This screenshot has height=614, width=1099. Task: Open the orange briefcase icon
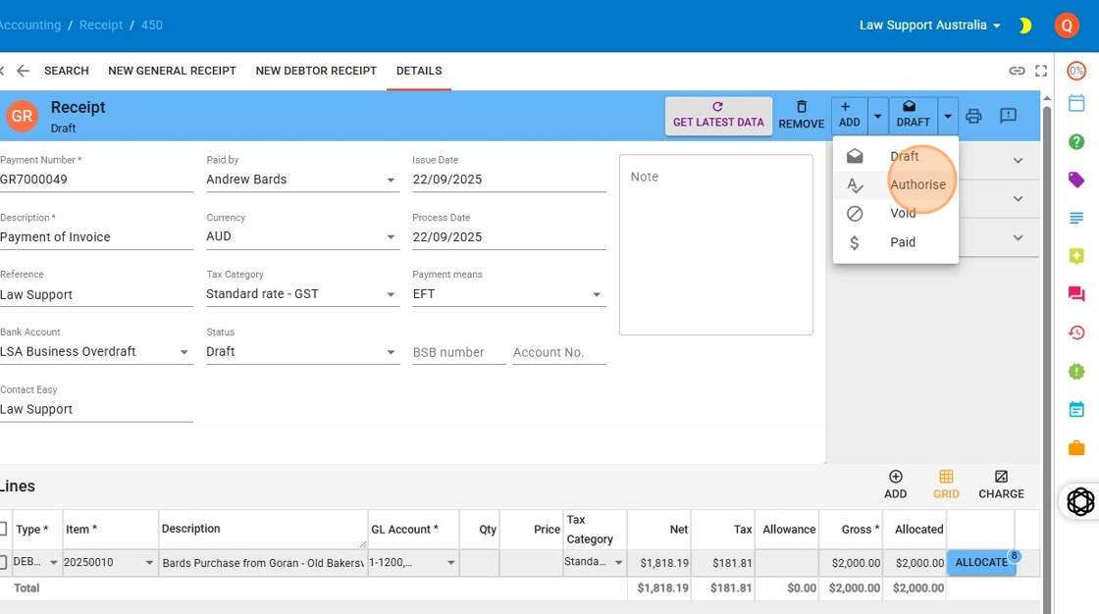tap(1076, 447)
